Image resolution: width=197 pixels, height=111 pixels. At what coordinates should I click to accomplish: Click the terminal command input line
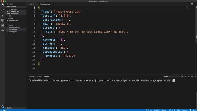102,80
